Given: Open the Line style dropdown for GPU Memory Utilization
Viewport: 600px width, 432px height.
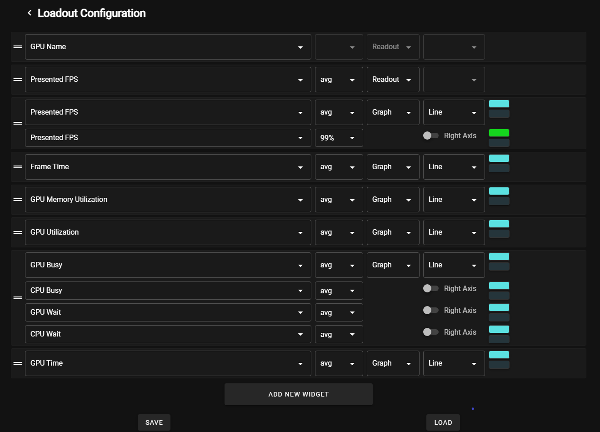Looking at the screenshot, I should pos(454,200).
